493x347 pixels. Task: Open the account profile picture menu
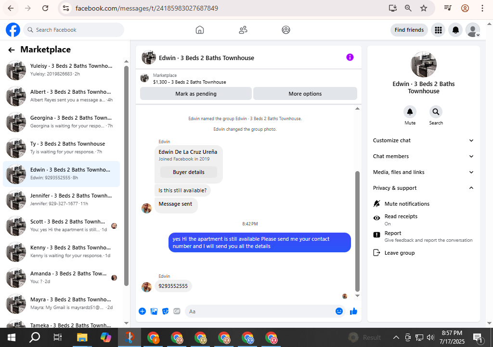point(473,30)
